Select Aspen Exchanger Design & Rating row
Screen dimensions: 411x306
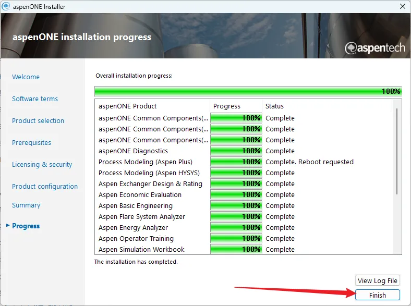tap(244, 184)
